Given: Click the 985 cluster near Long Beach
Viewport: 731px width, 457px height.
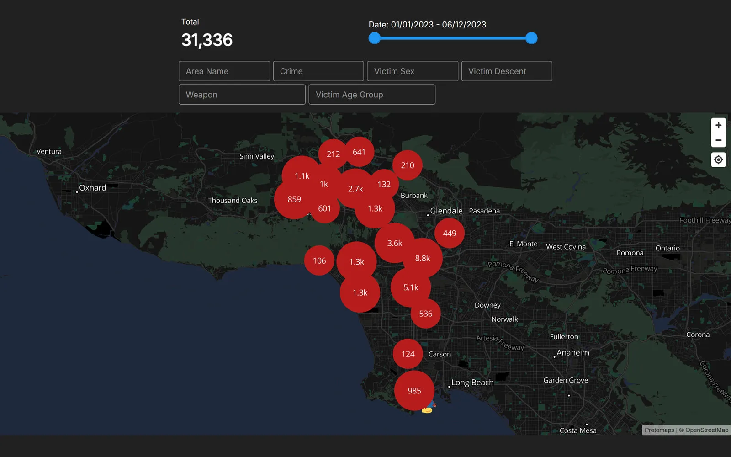Looking at the screenshot, I should click(414, 391).
